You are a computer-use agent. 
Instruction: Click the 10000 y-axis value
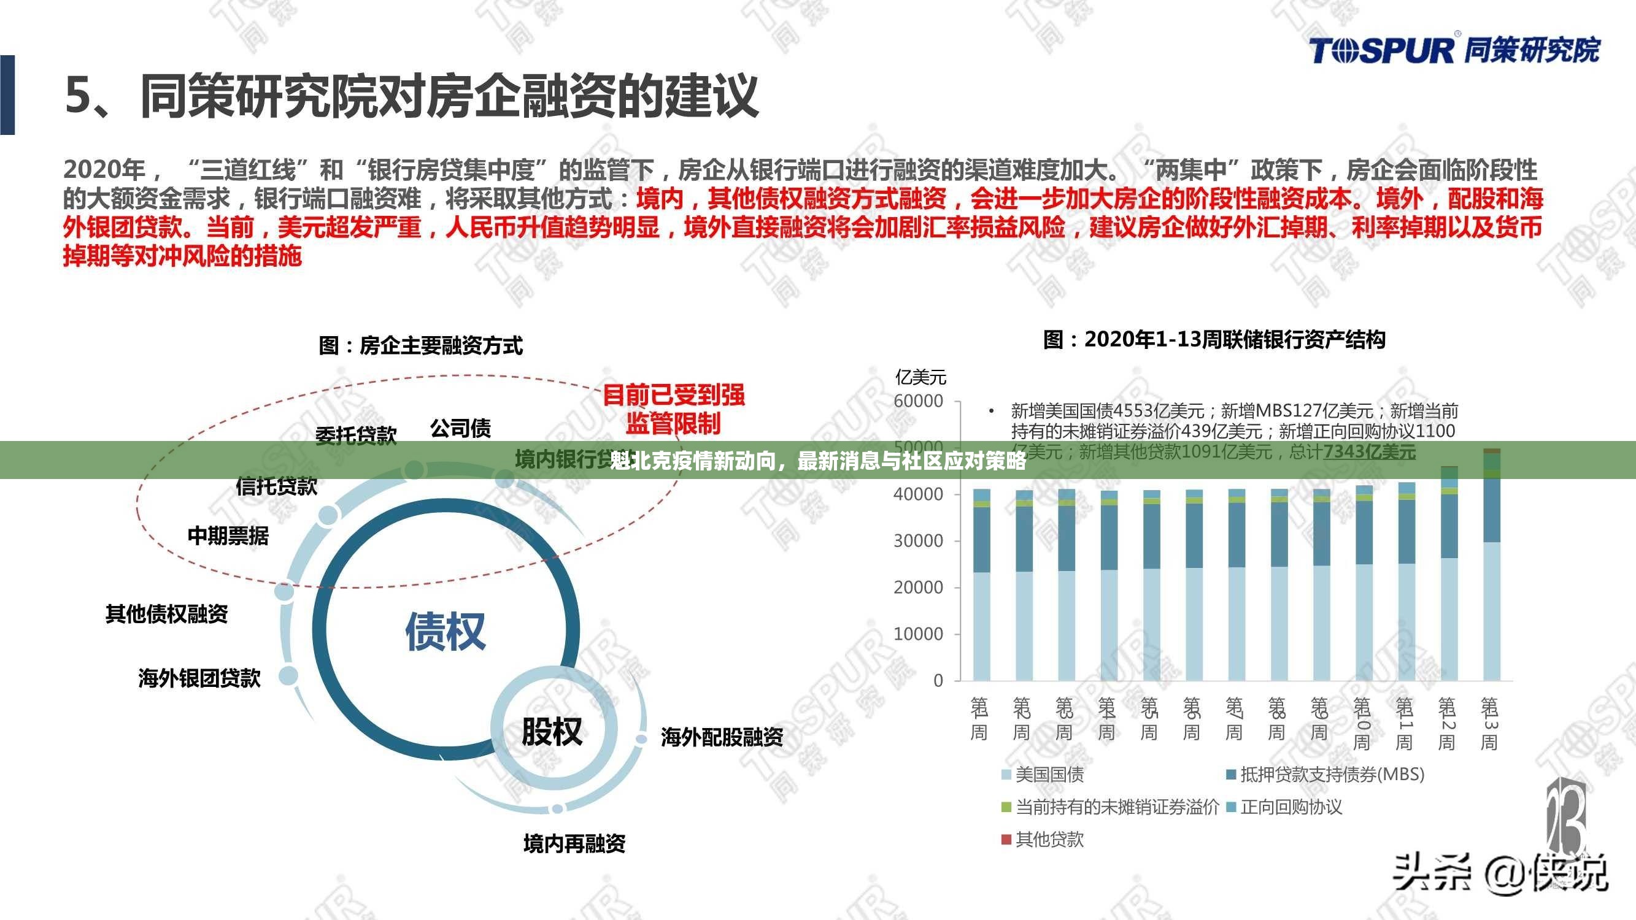[x=919, y=634]
